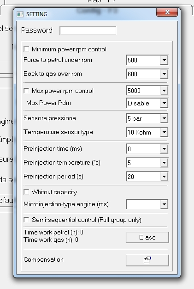The height and width of the screenshot is (289, 194).
Task: Click the Erase button
Action: (x=147, y=237)
